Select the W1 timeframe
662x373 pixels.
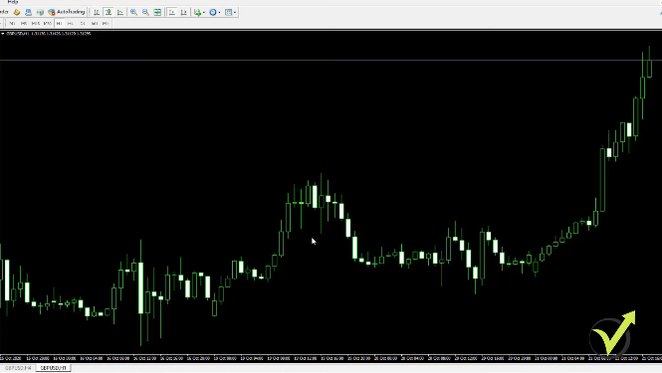95,23
